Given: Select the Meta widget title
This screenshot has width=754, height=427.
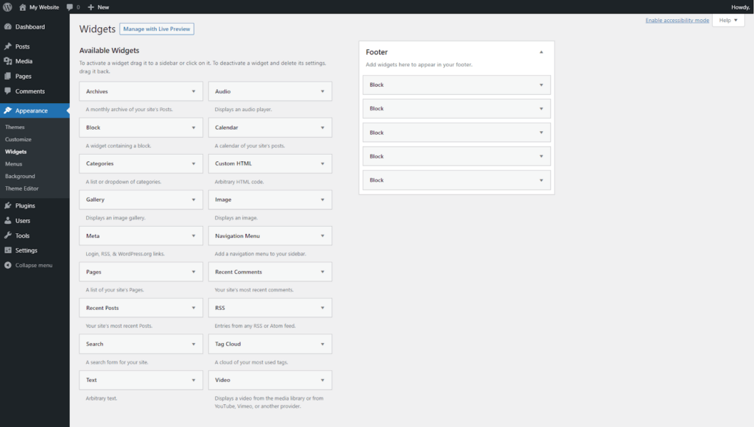Looking at the screenshot, I should tap(93, 236).
